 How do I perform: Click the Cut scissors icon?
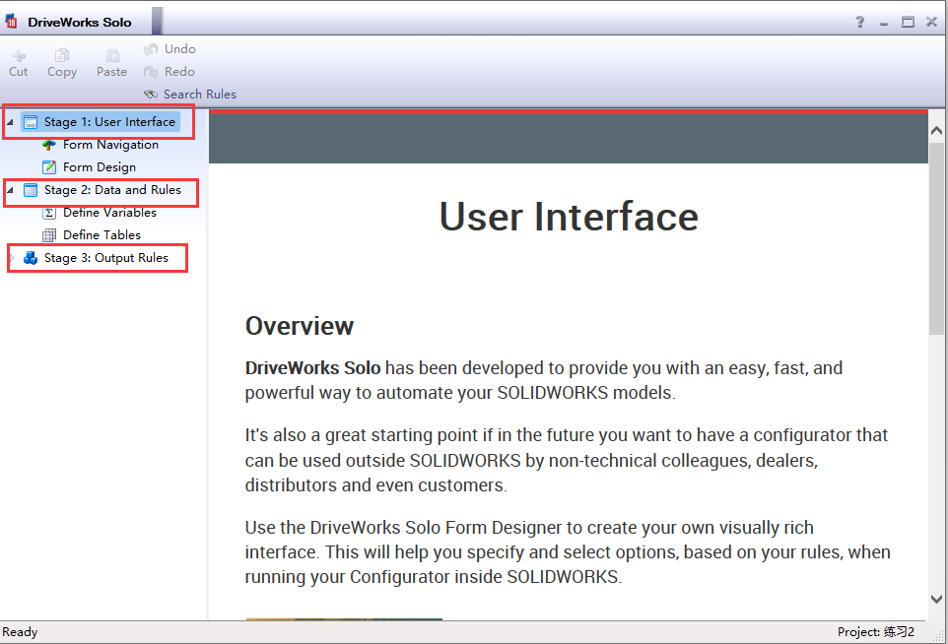pos(19,56)
